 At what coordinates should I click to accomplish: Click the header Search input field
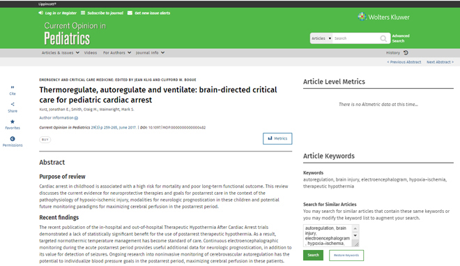(x=355, y=38)
